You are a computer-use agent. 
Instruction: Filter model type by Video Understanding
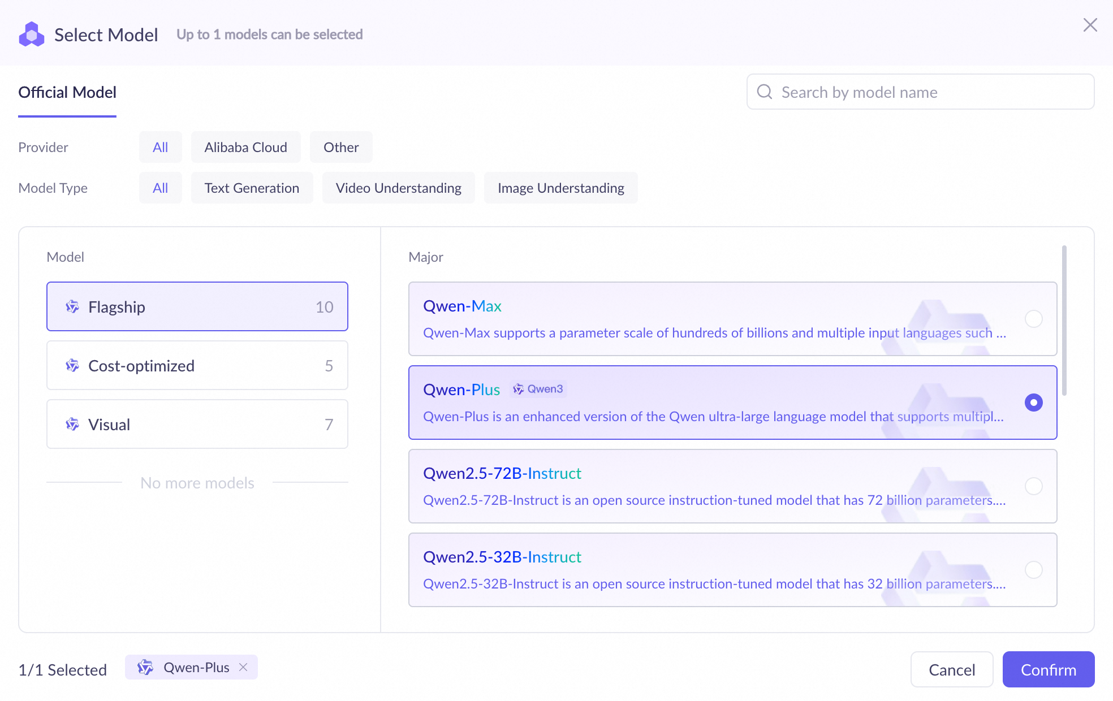398,188
